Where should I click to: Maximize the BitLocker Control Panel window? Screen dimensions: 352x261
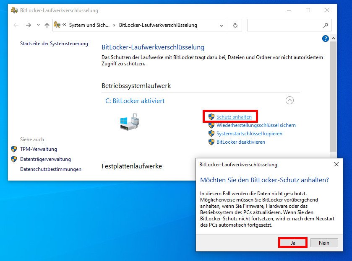[308, 10]
